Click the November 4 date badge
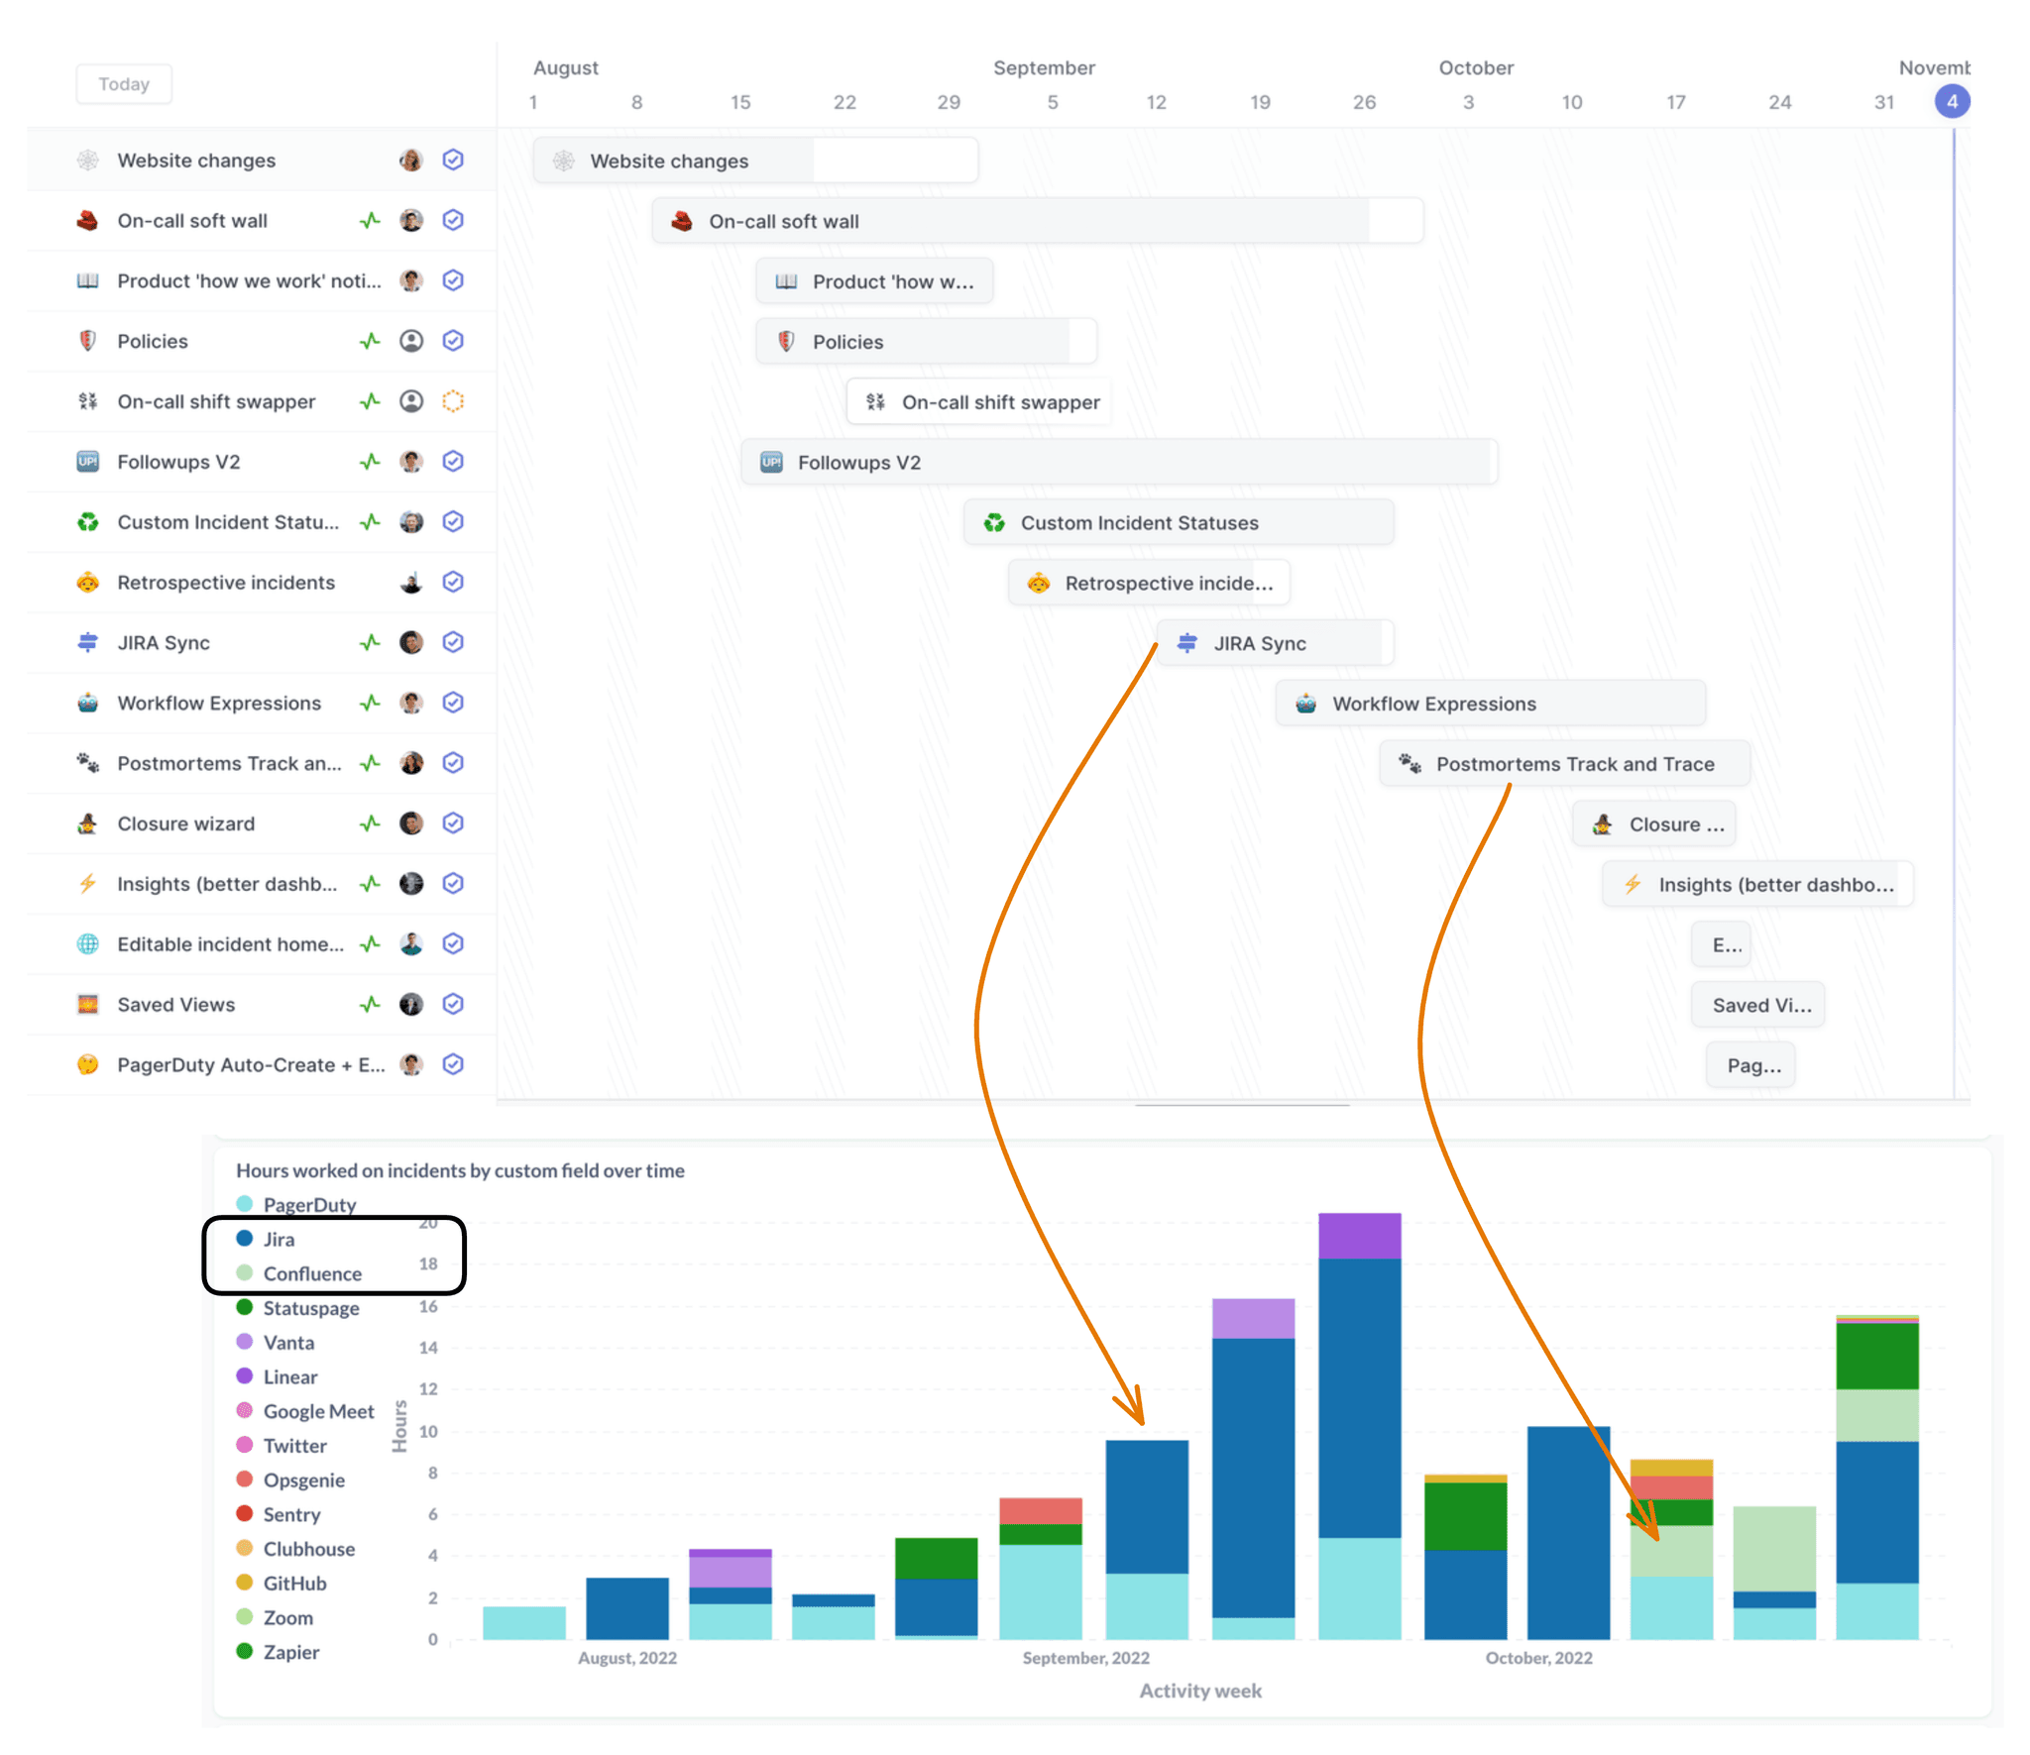This screenshot has width=2030, height=1755. point(1951,100)
